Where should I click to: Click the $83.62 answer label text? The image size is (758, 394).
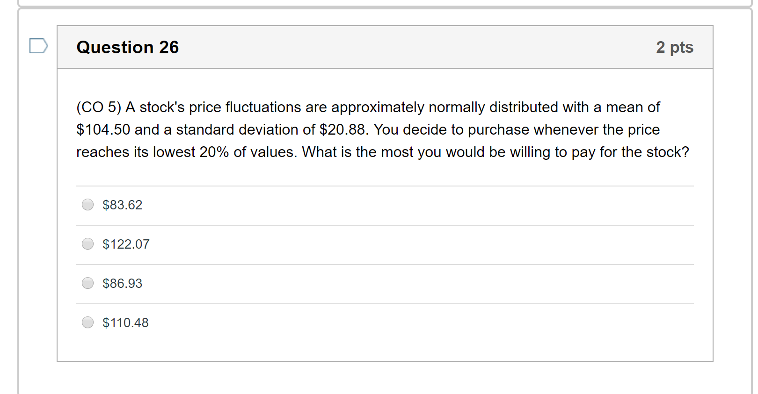point(122,205)
